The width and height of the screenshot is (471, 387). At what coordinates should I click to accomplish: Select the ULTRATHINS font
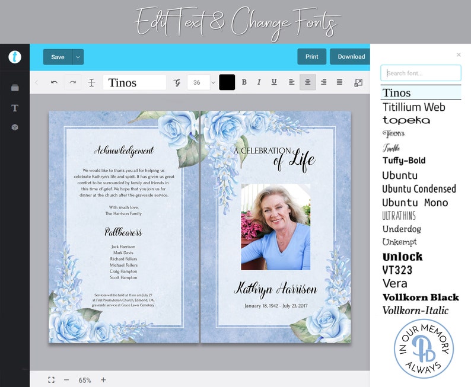[399, 216]
